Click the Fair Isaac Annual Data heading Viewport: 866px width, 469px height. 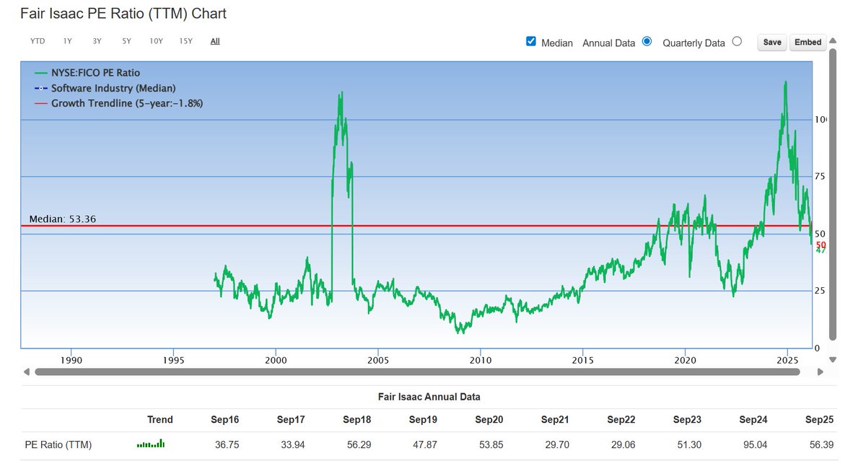[429, 397]
